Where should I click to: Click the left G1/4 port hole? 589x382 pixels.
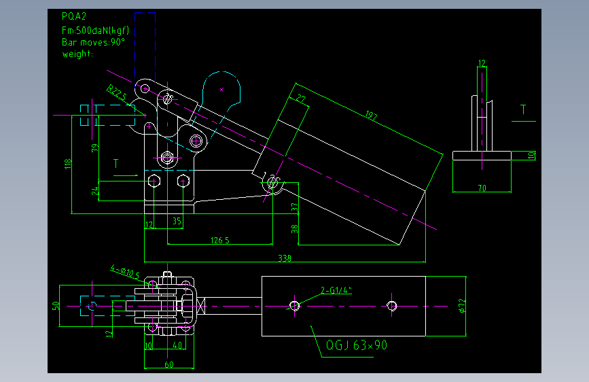pyautogui.click(x=295, y=306)
